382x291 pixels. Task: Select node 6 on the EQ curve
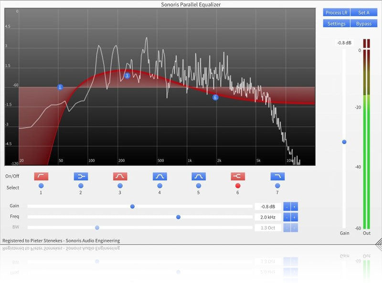pyautogui.click(x=215, y=97)
